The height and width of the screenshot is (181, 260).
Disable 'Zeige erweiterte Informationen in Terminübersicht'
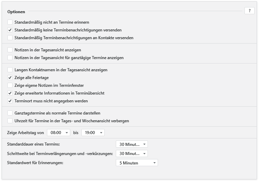coord(10,93)
